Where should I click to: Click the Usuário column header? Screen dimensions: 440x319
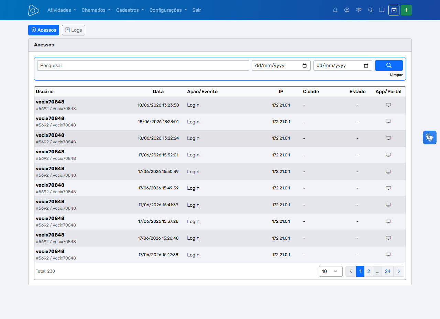point(45,91)
